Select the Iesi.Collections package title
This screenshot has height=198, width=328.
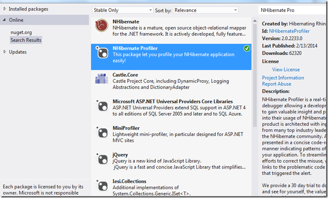click(x=129, y=181)
